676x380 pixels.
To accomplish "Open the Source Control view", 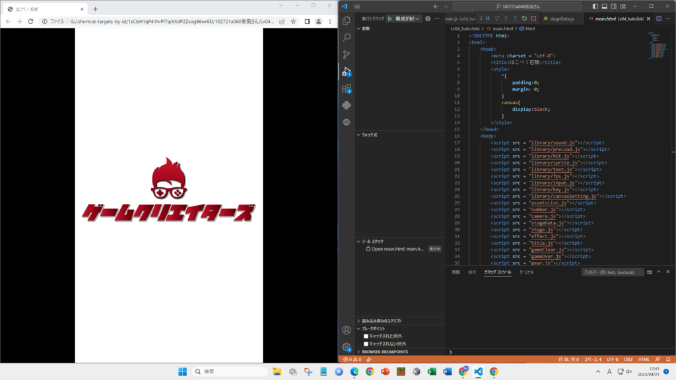I will (x=347, y=54).
